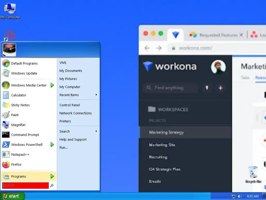Open the Marketing Strategy workspace
The height and width of the screenshot is (200, 266).
click(x=185, y=132)
